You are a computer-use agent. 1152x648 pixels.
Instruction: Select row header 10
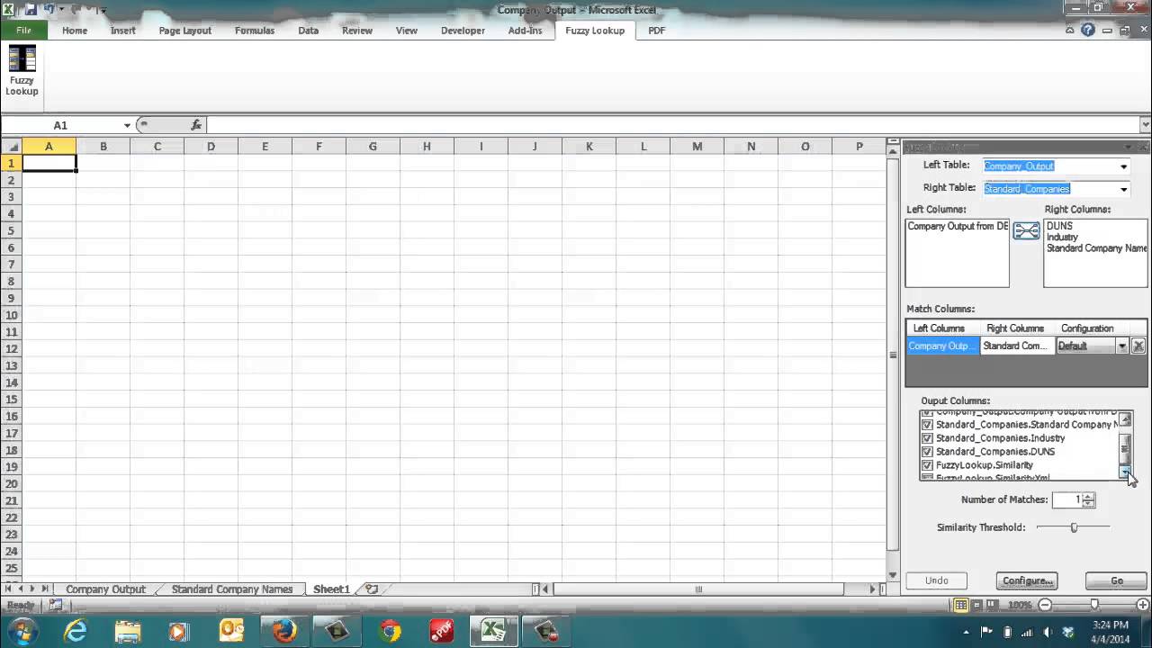[x=12, y=315]
